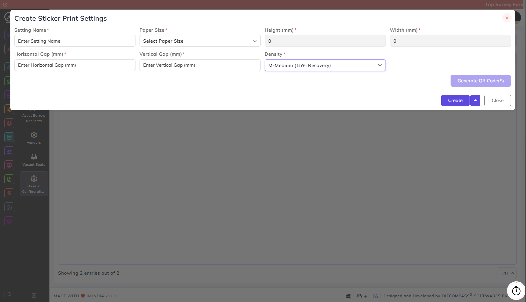This screenshot has width=526, height=302.
Task: Click the round stopwatch timer button
Action: [x=516, y=291]
